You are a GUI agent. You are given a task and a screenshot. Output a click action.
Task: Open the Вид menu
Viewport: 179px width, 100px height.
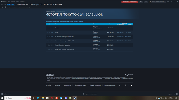pyautogui.click(x=9, y=2)
